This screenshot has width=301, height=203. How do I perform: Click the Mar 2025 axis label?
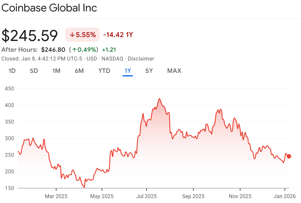click(x=55, y=196)
